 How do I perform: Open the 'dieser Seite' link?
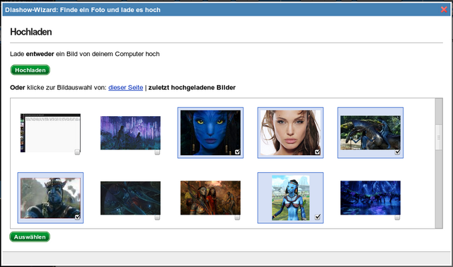[126, 87]
